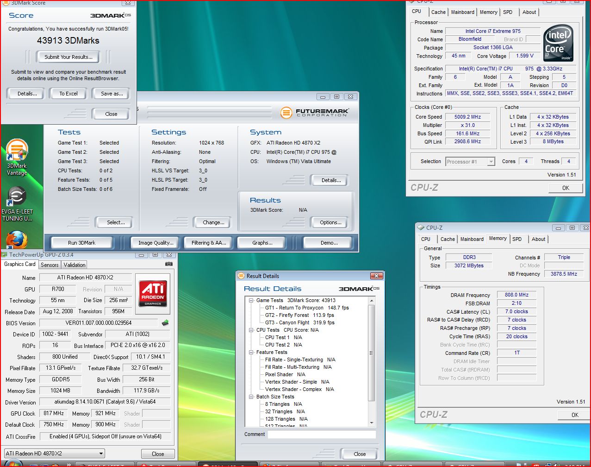Screen dimensions: 591x467
Task: Click the TechPowerUp GPU-Z title bar icon
Action: coord(4,255)
